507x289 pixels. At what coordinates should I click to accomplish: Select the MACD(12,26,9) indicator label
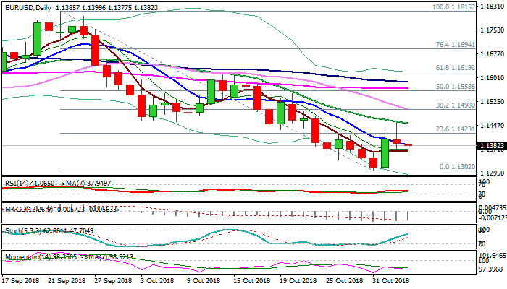[x=28, y=209]
